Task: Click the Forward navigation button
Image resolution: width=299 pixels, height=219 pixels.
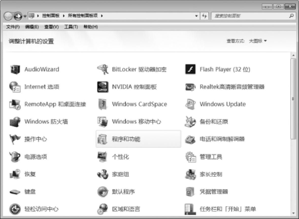Action: point(18,16)
